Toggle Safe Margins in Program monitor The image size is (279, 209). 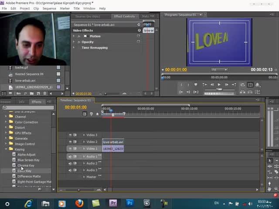pyautogui.click(x=250, y=84)
